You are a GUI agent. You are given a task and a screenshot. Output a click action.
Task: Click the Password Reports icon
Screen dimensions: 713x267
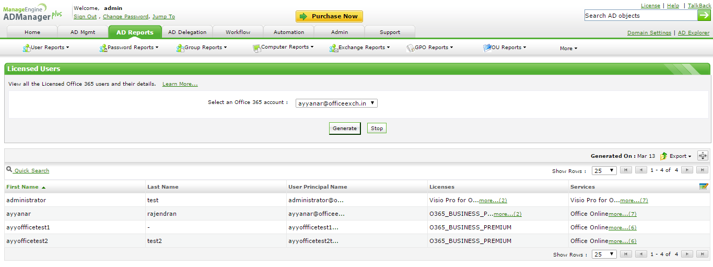click(x=103, y=48)
